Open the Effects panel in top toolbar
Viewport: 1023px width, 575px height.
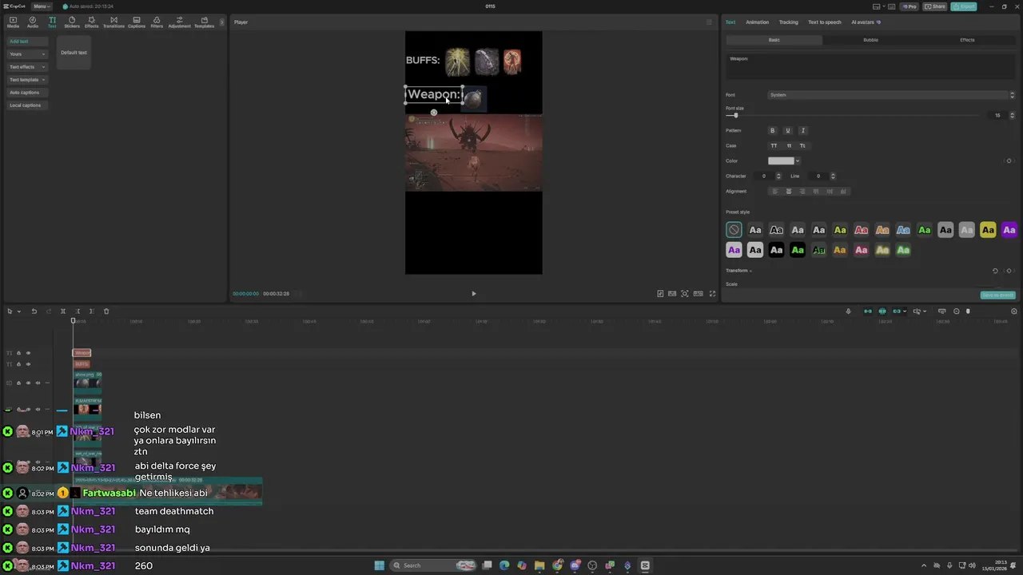tap(92, 22)
